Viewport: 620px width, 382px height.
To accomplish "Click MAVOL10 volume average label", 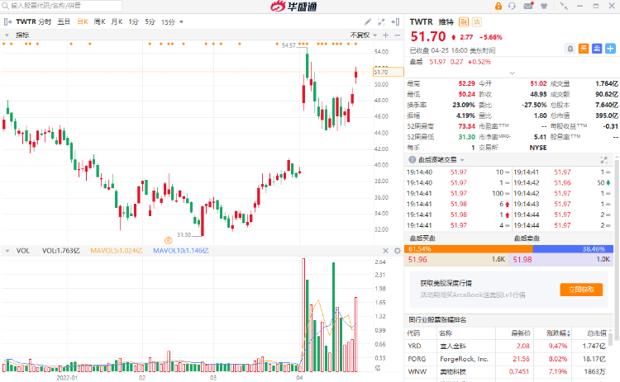I will pyautogui.click(x=181, y=251).
